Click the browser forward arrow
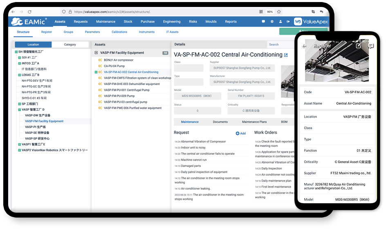Viewport: 390px width, 229px height. coord(21,12)
